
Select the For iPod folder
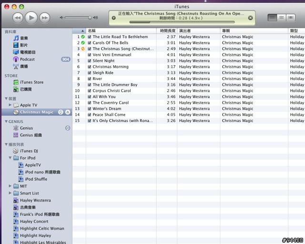pos(28,158)
